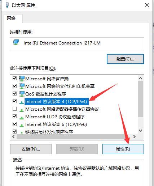Click the Microsoft LLDP 协议驱动程序 icon
Viewport: 154px width, 186px height.
[22, 118]
